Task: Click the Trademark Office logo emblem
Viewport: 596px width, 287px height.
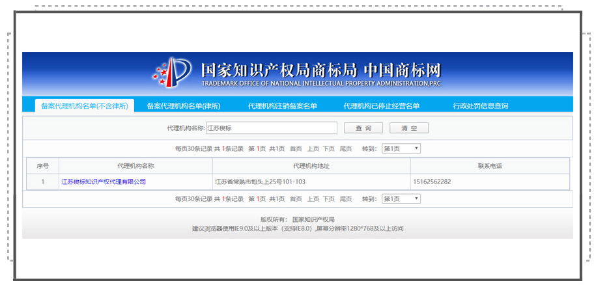Action: 172,72
